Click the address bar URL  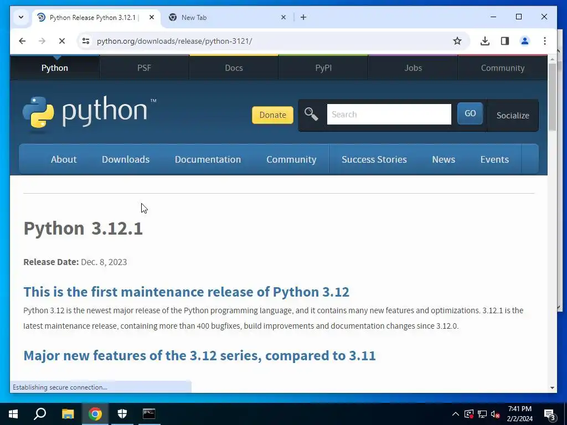pyautogui.click(x=174, y=41)
